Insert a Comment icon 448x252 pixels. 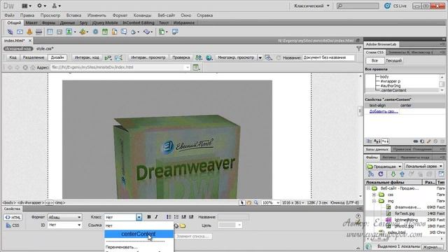(124, 31)
